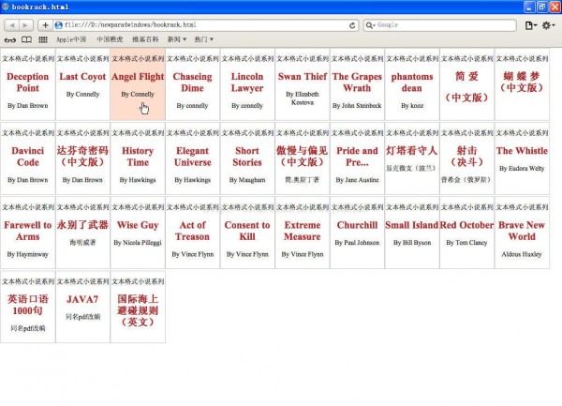562x406 pixels.
Task: Open the phantoms dean book
Action: coord(412,83)
